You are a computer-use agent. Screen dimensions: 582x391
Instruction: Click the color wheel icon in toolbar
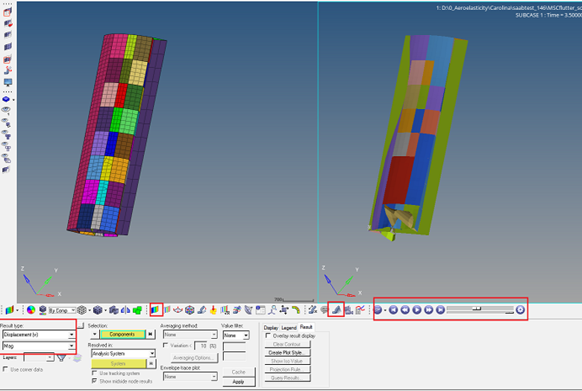click(x=31, y=310)
